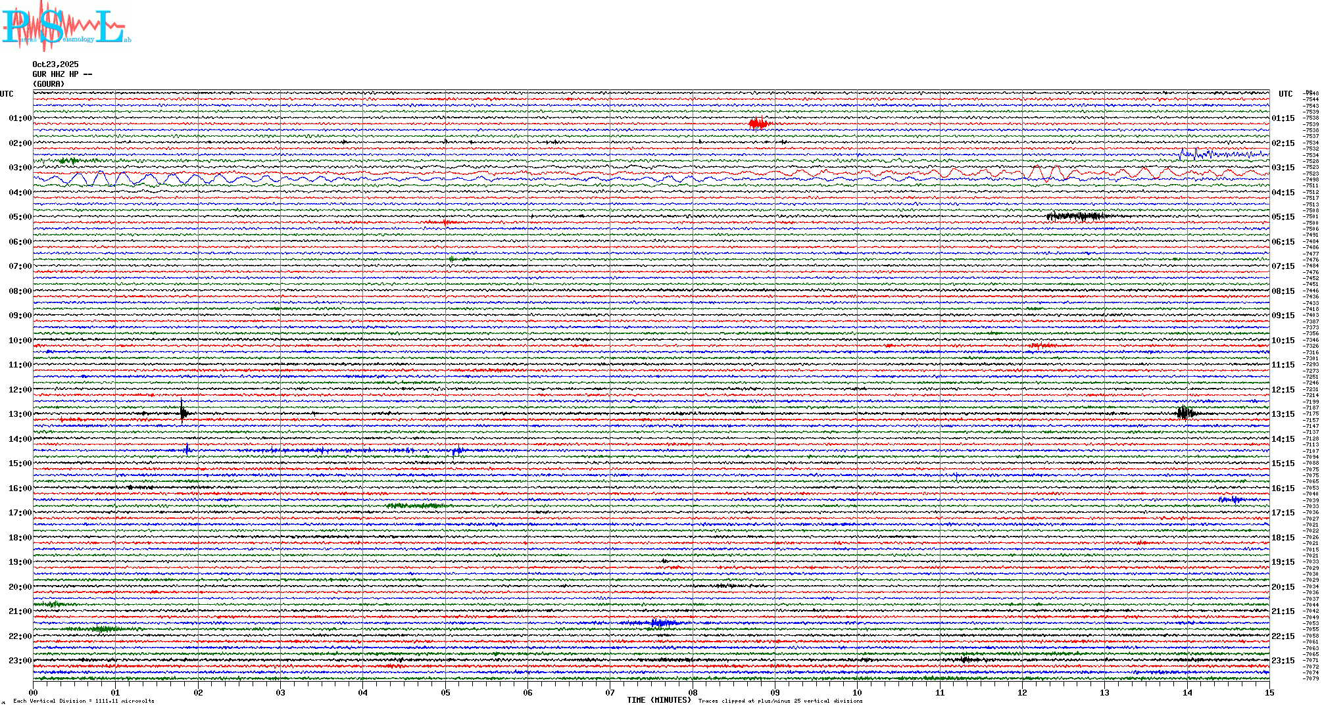The width and height of the screenshot is (1322, 710).
Task: Click the GUR HHZ HP station text
Action: tap(62, 74)
